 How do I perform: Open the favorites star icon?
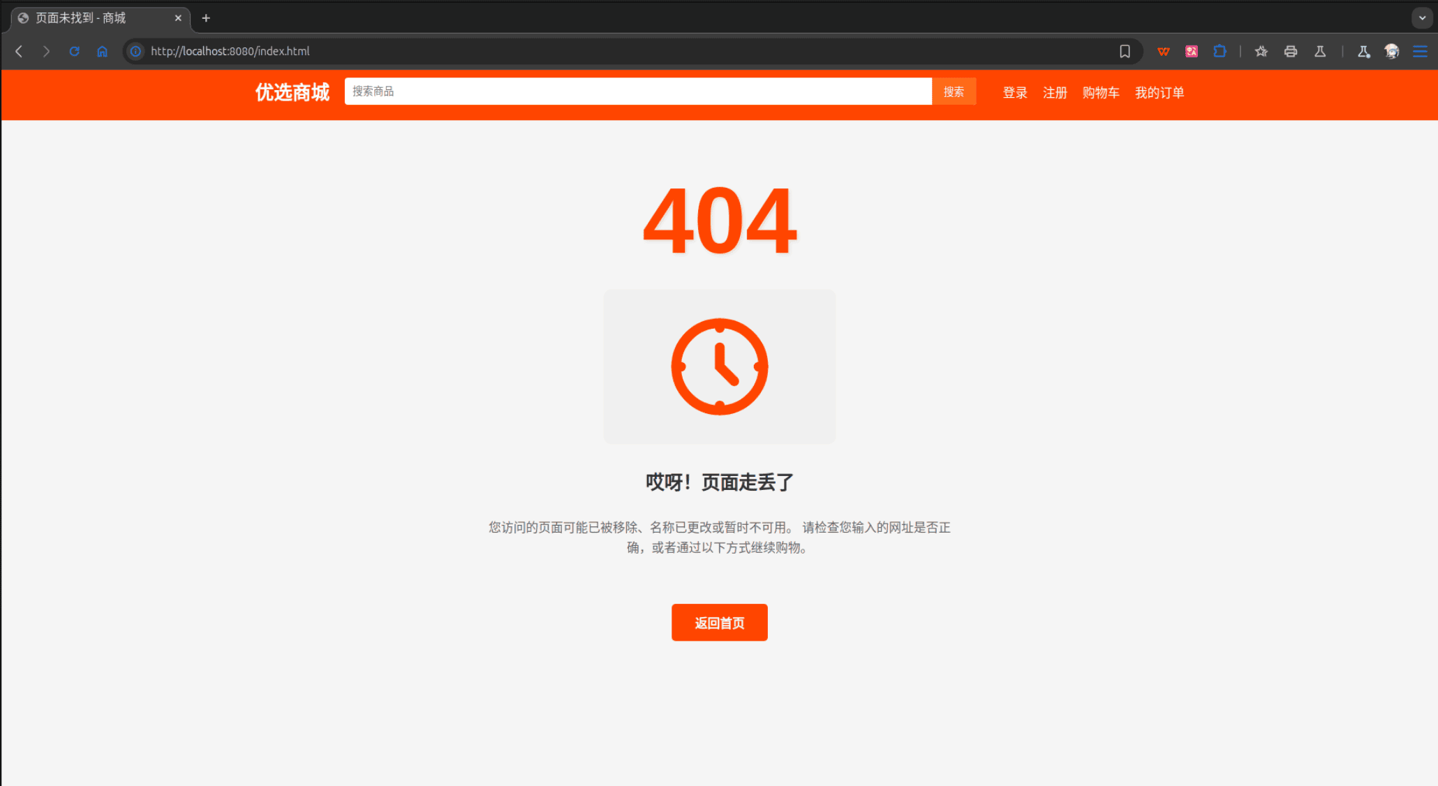click(1261, 51)
